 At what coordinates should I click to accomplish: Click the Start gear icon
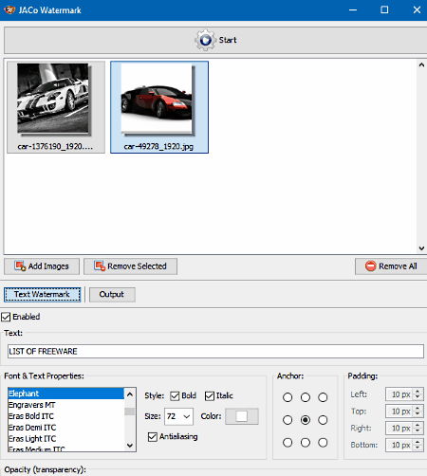[205, 40]
